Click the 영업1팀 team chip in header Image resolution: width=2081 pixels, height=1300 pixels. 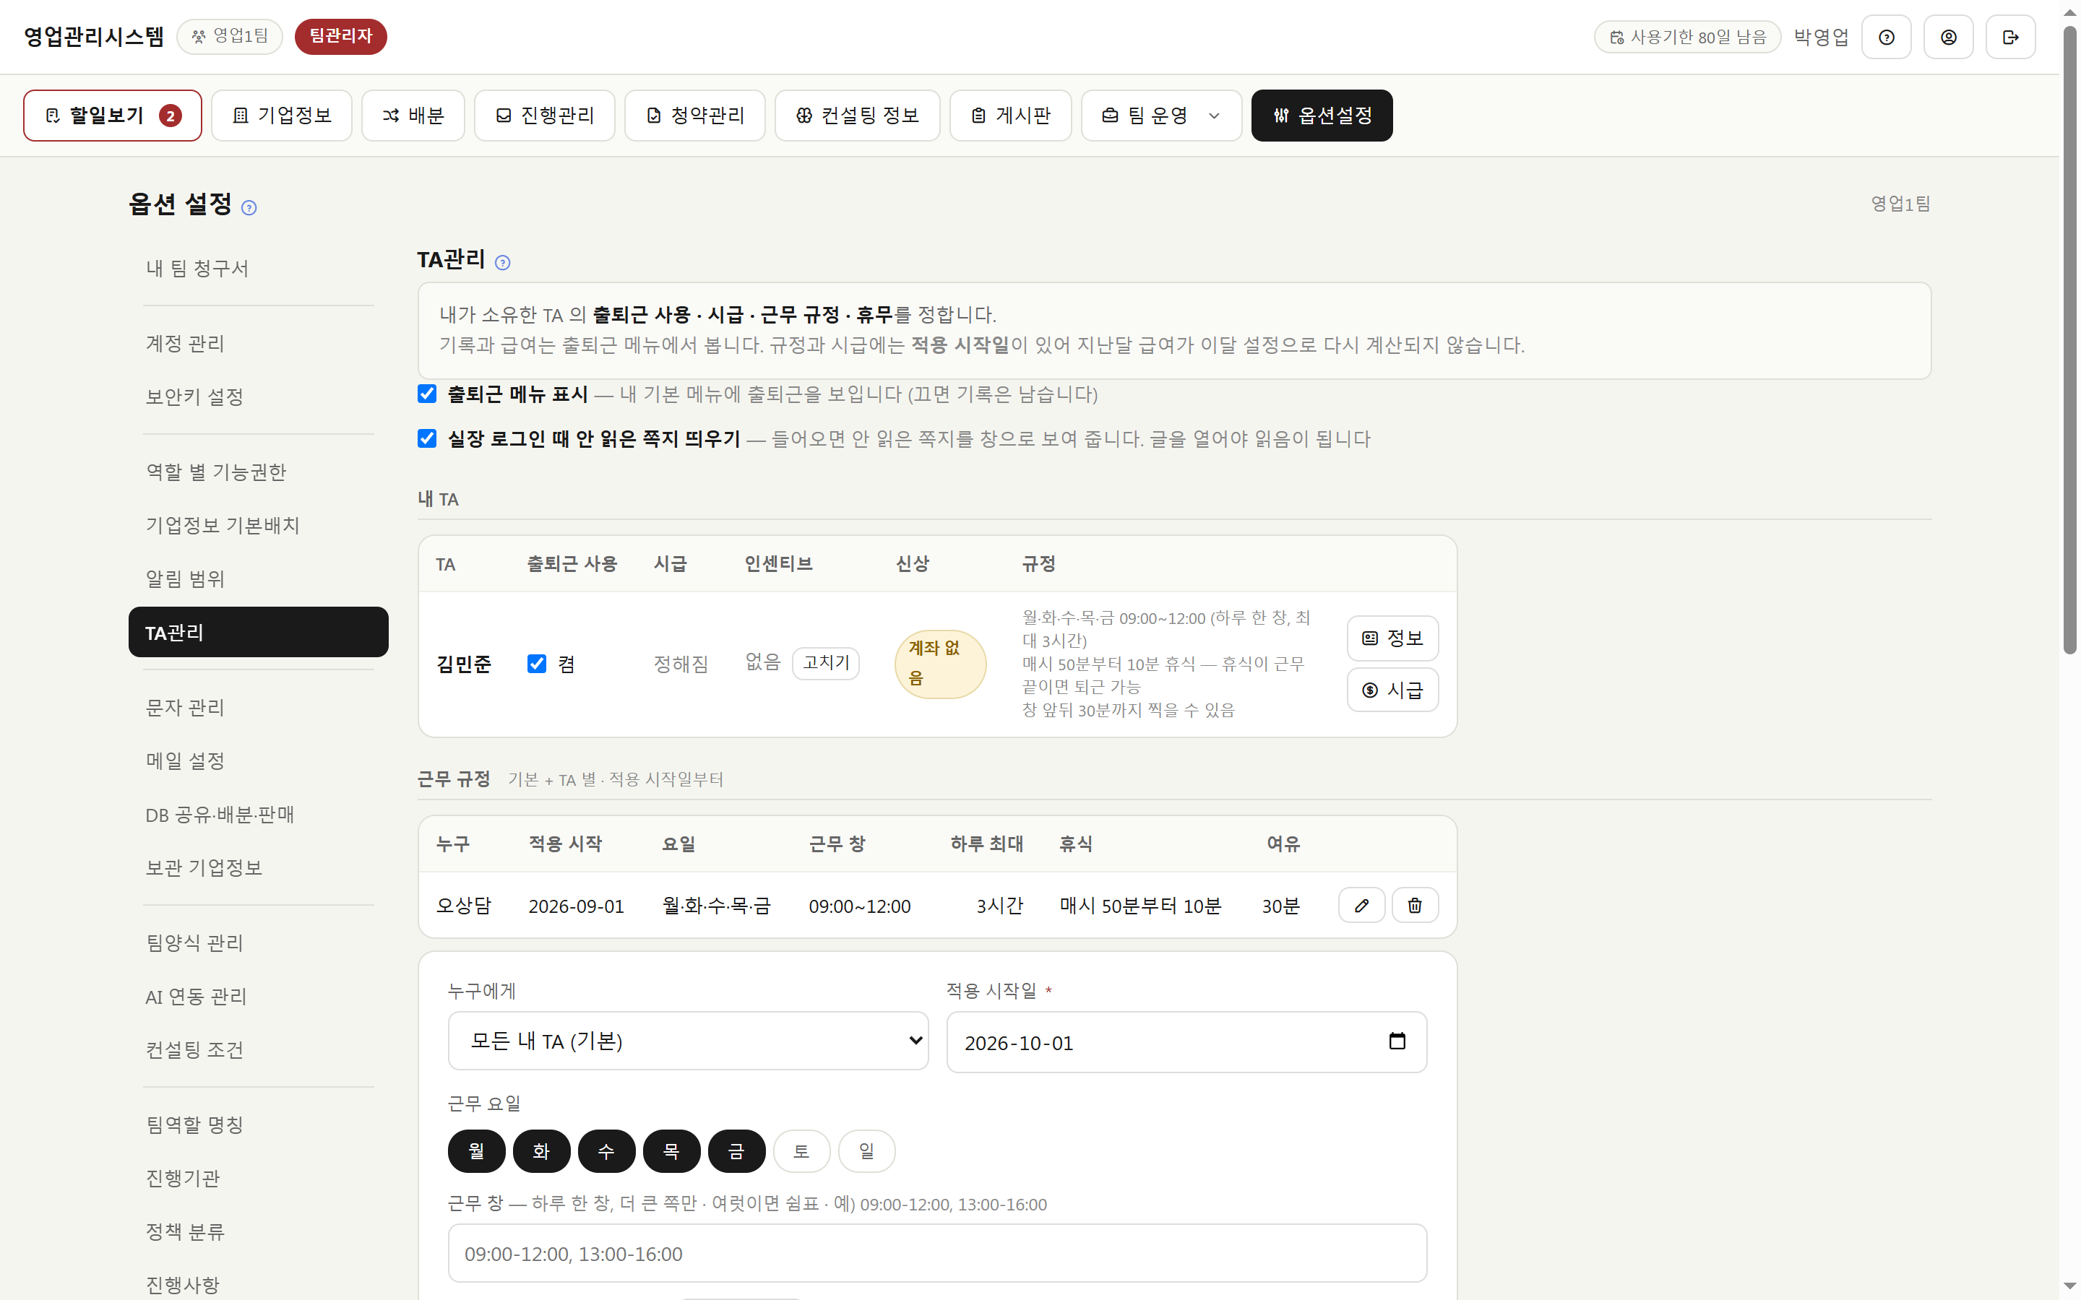pyautogui.click(x=230, y=36)
